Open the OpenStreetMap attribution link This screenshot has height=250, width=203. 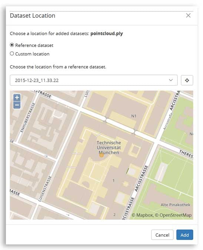173,215
